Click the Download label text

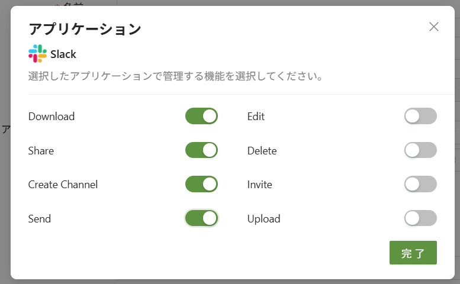(52, 117)
